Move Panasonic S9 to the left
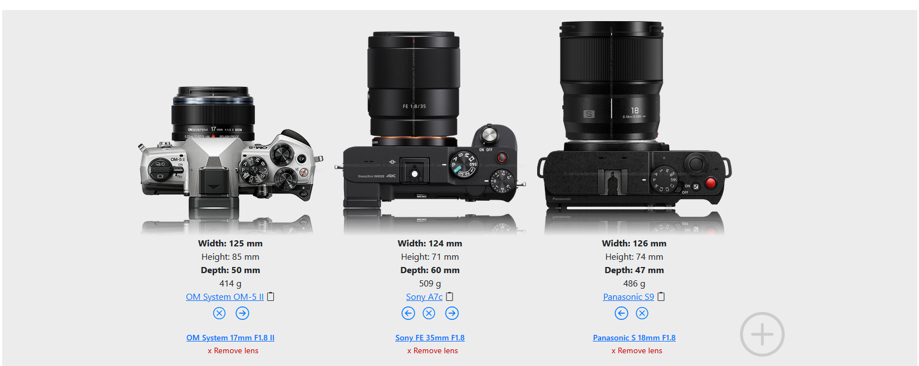The height and width of the screenshot is (366, 919). point(621,313)
